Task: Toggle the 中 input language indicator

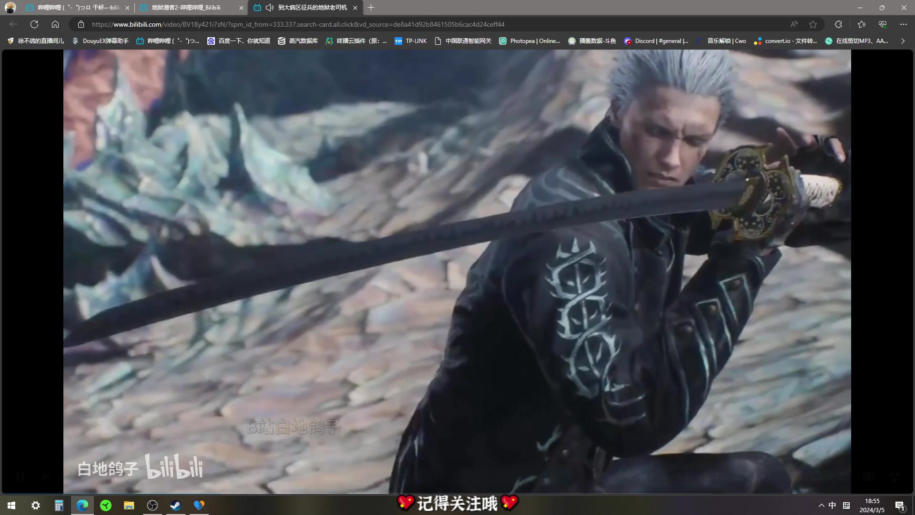Action: 832,505
